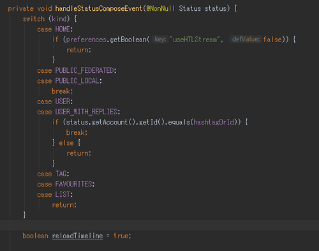Click the return statement under case LIST
Viewport: 319px width, 251px height.
64,205
